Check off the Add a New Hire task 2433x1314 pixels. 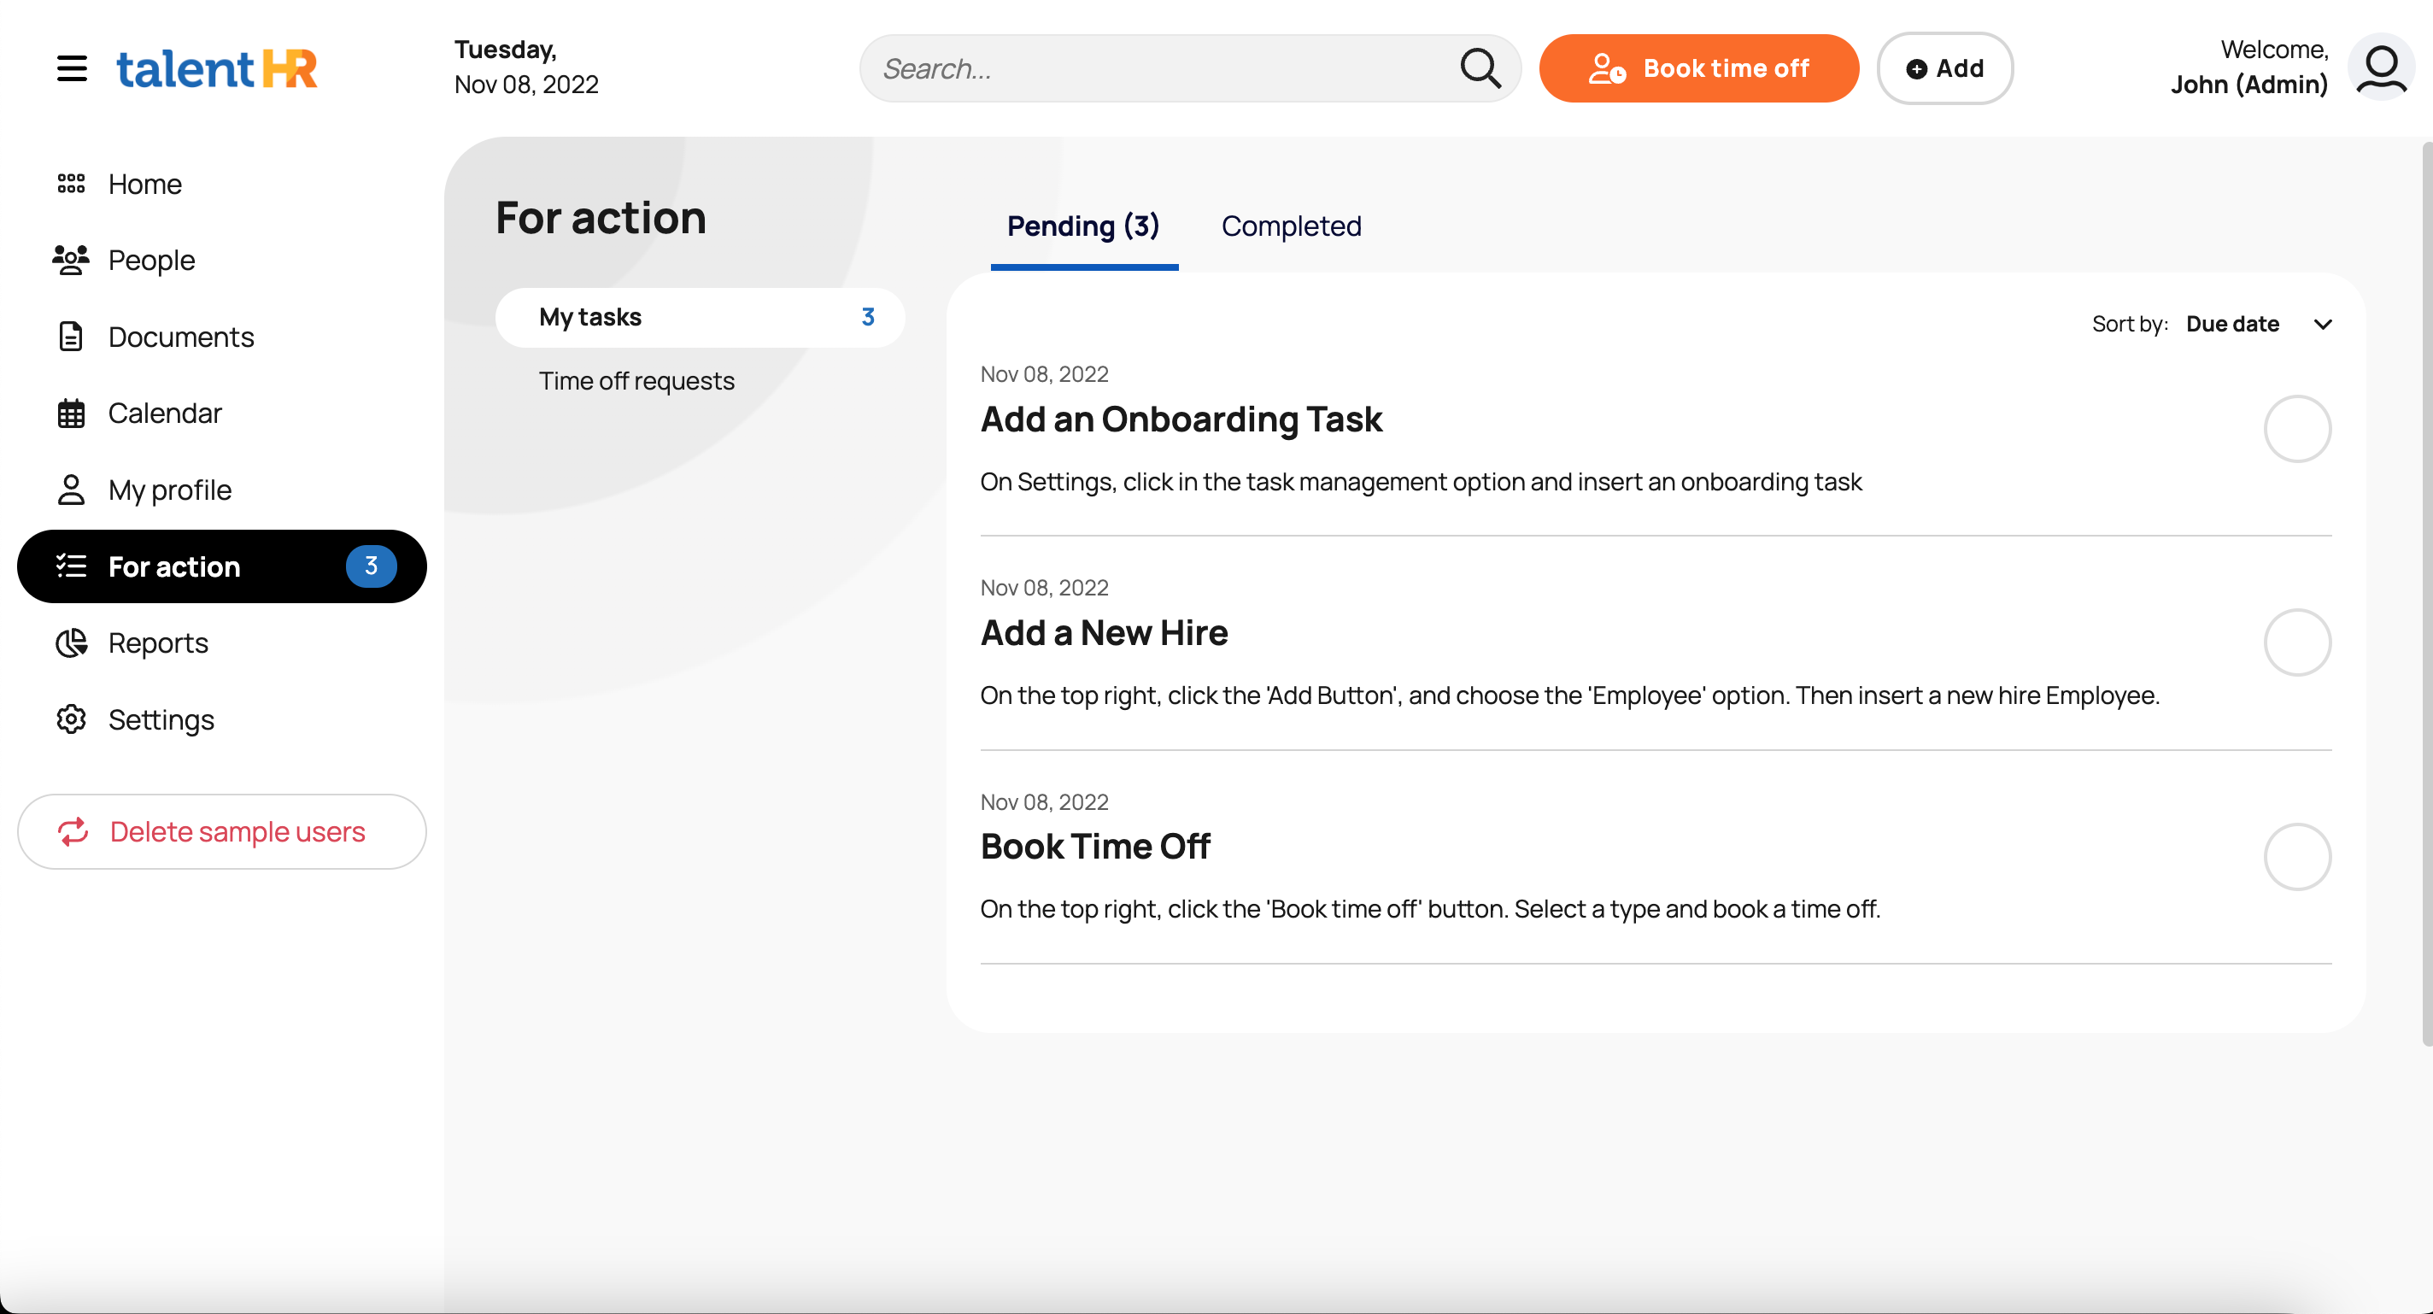[x=2297, y=642]
